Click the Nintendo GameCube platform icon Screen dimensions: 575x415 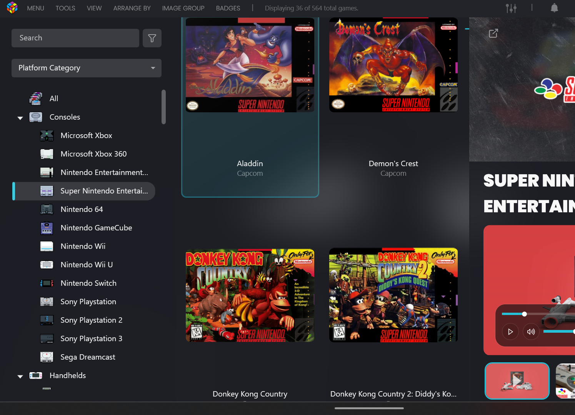point(47,228)
